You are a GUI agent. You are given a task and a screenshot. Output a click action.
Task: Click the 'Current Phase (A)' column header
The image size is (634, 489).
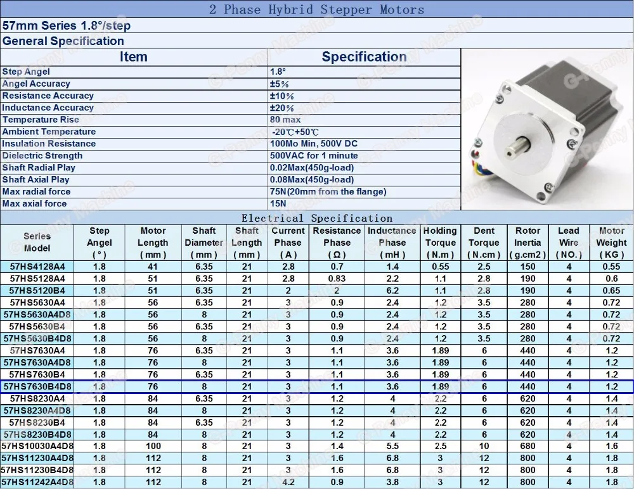coord(288,243)
